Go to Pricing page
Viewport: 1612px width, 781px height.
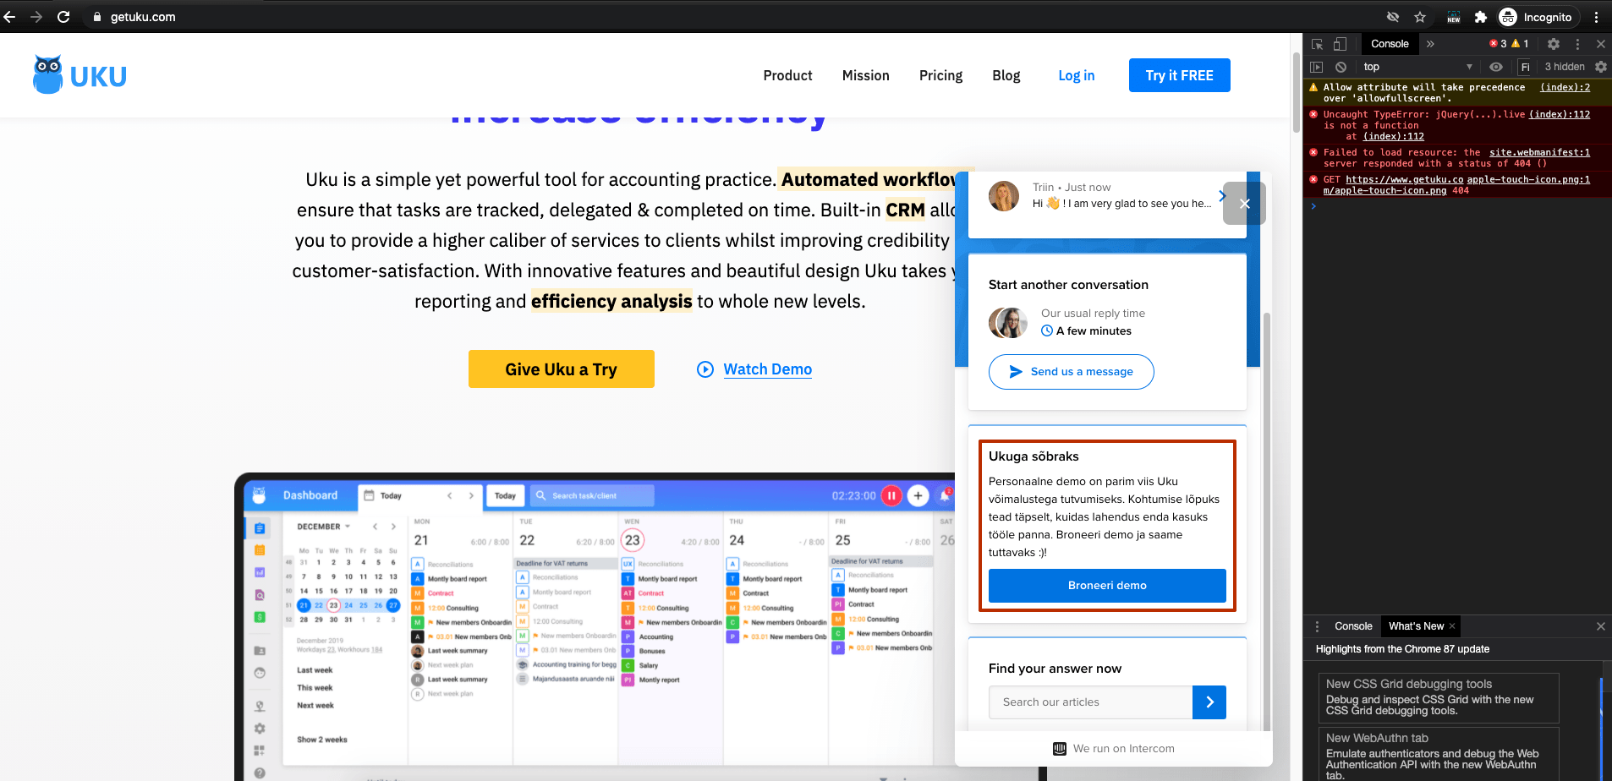pyautogui.click(x=940, y=75)
